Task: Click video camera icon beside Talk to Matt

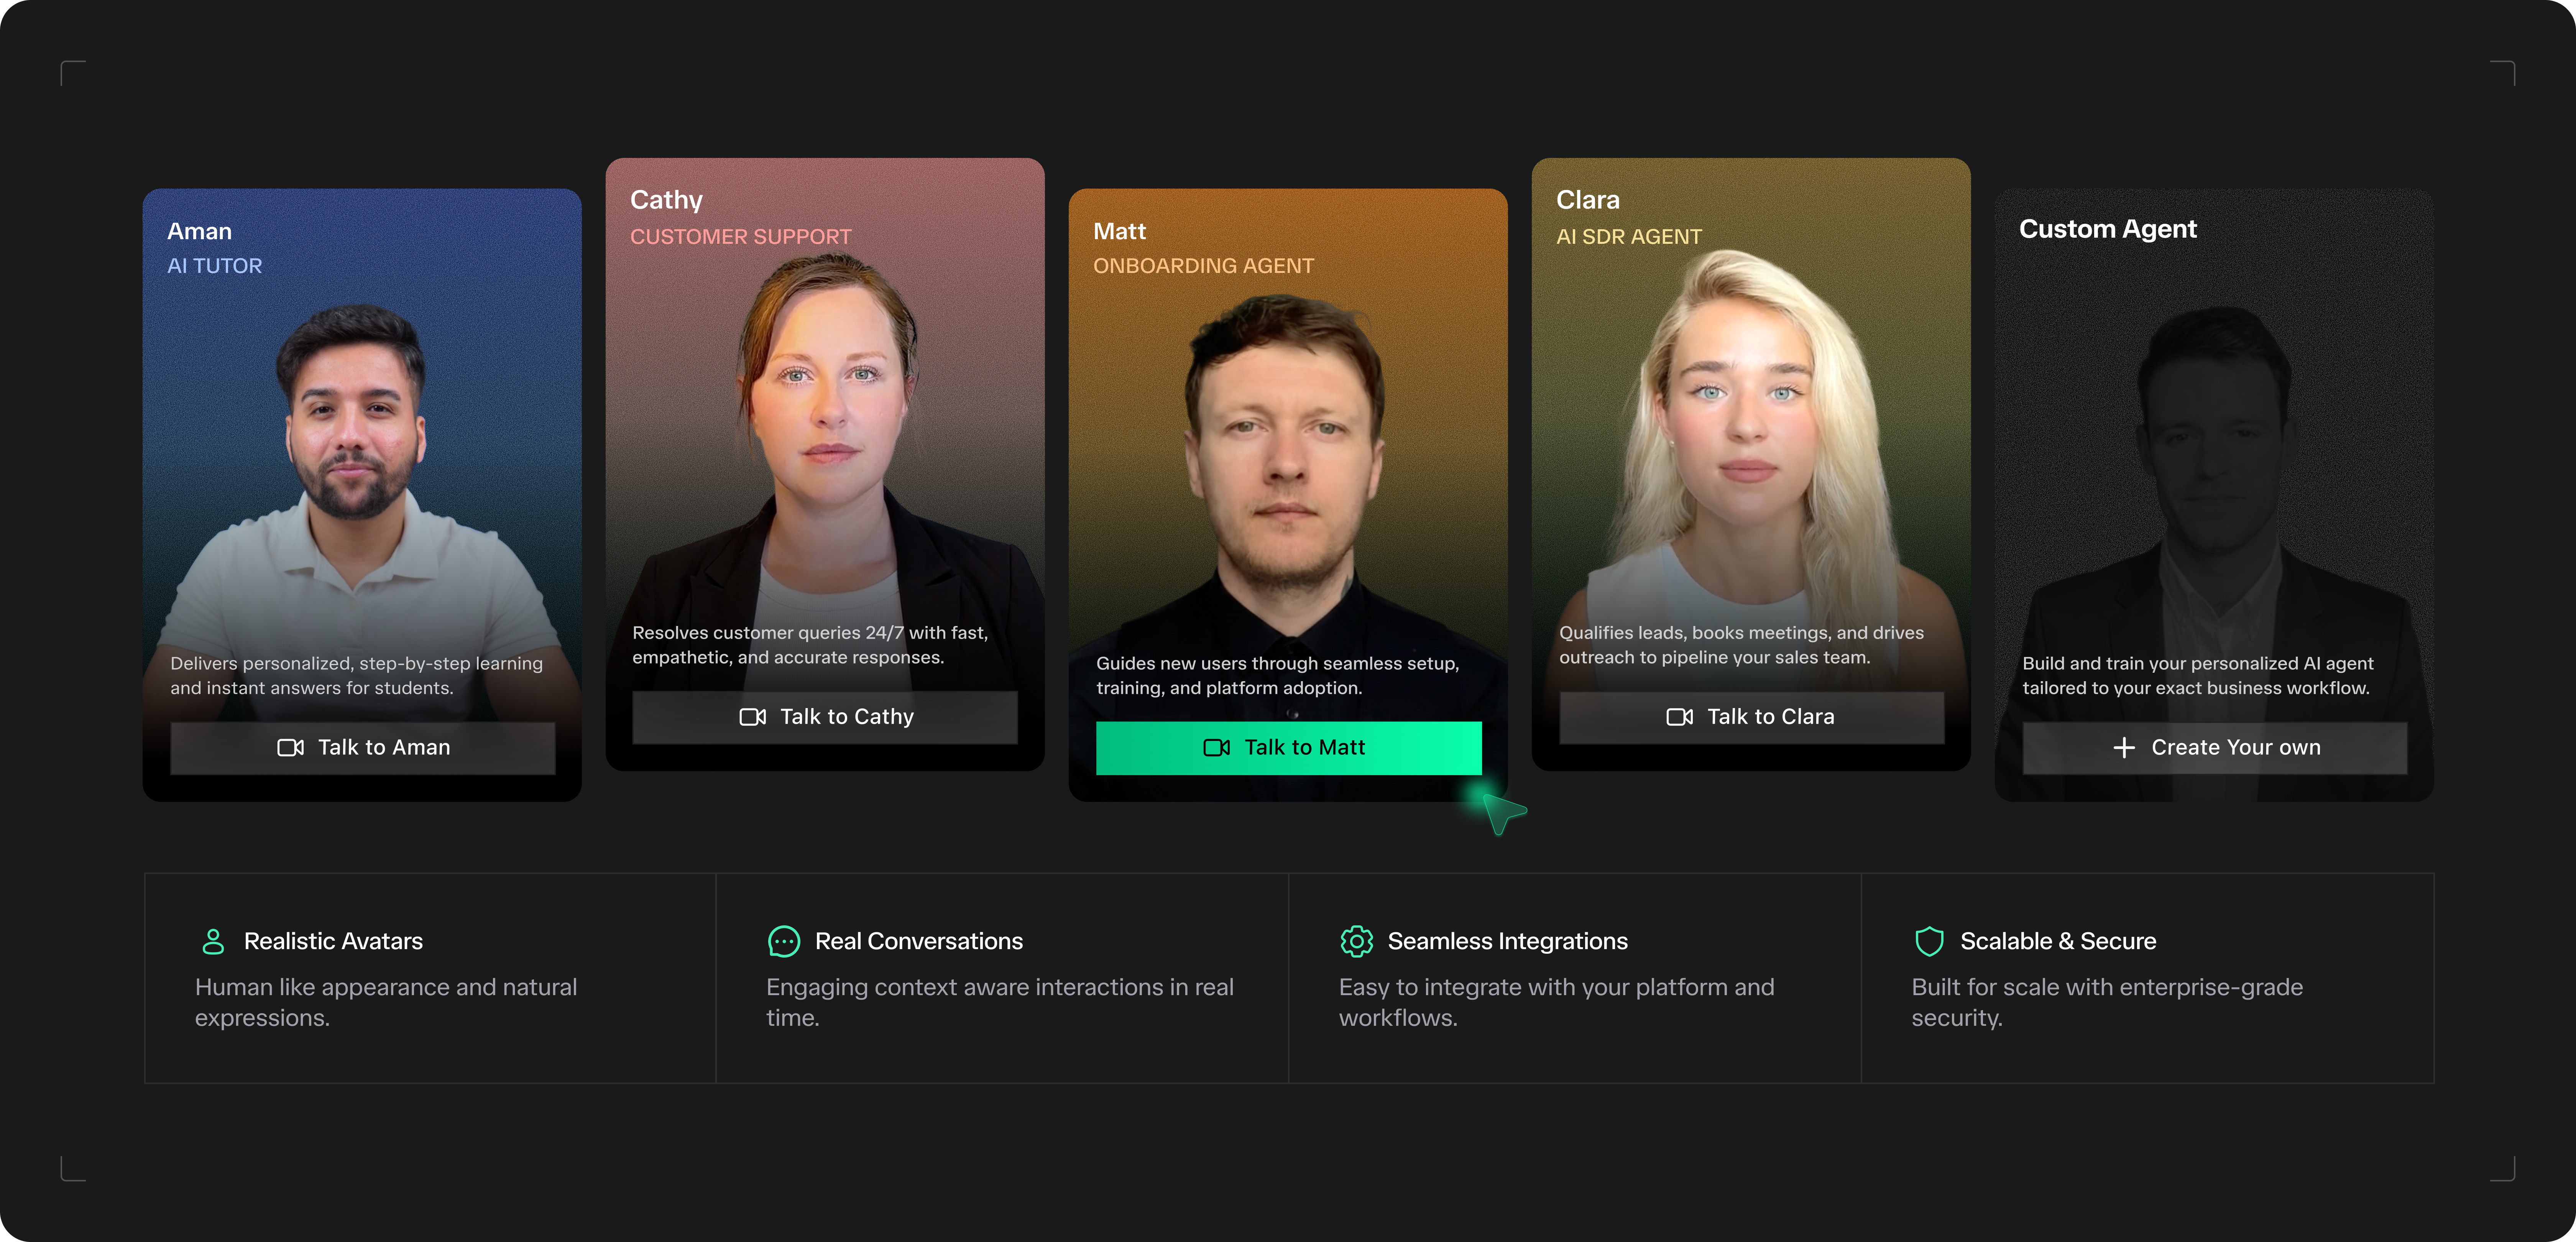Action: coord(1216,748)
